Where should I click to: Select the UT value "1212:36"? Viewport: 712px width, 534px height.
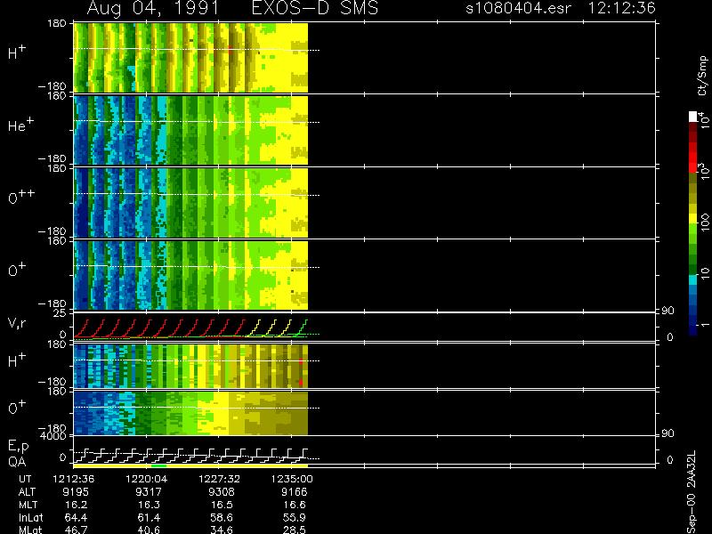point(74,479)
